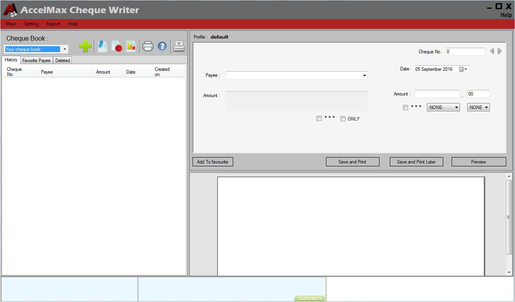This screenshot has height=302, width=515.
Task: Check the asterisks box next to ONLY
Action: (319, 118)
